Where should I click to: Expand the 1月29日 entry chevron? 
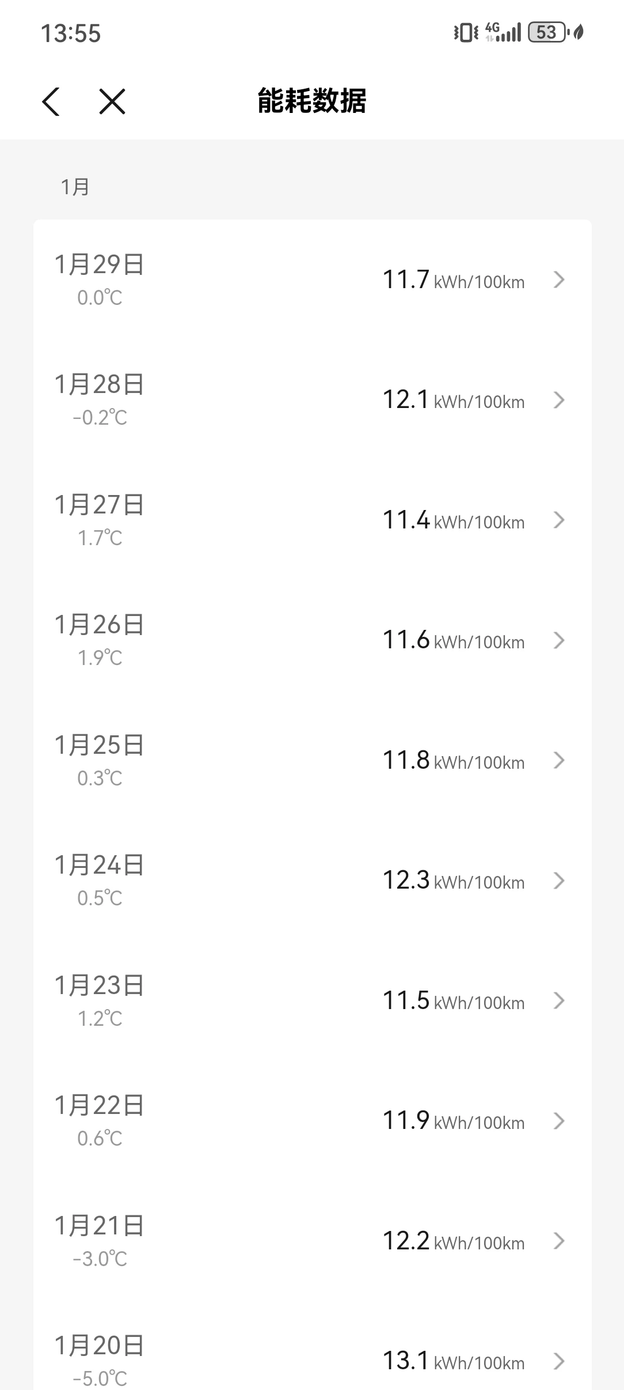point(558,280)
